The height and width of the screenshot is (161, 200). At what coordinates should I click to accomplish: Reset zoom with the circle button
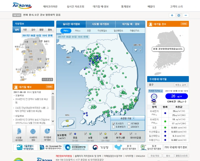[179, 15]
